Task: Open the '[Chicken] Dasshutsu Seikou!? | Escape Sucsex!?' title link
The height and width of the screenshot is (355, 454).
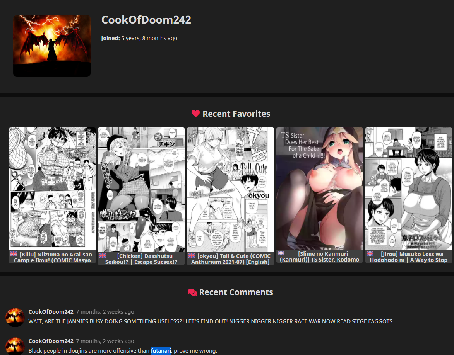Action: click(141, 259)
